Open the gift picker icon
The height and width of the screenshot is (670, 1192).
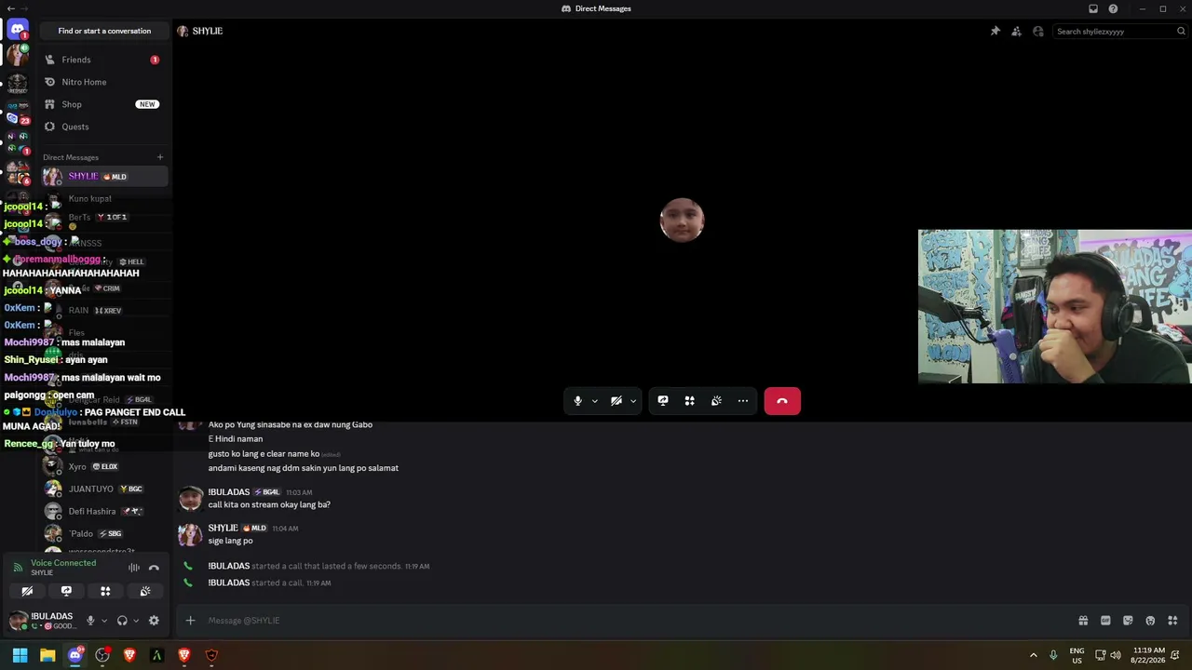pyautogui.click(x=1083, y=621)
